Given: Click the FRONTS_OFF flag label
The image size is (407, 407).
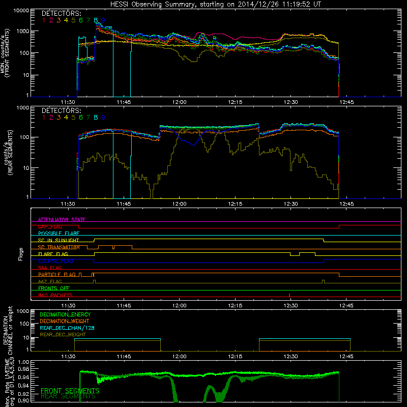Looking at the screenshot, I should pos(54,288).
